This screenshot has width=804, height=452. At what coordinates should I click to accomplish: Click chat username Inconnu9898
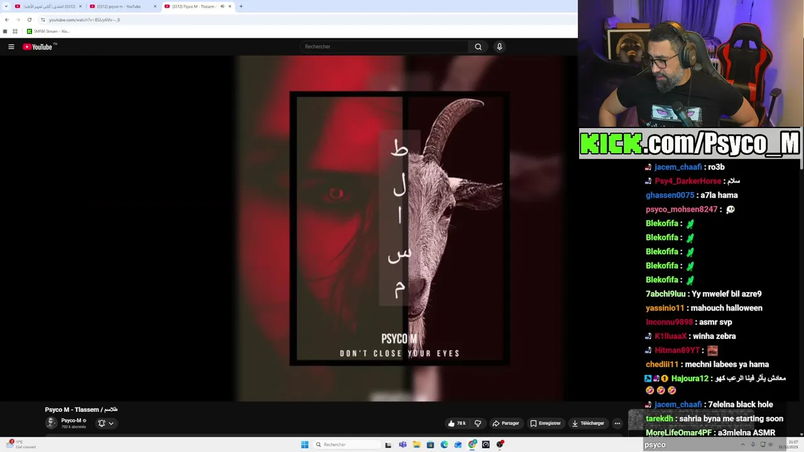click(x=669, y=322)
